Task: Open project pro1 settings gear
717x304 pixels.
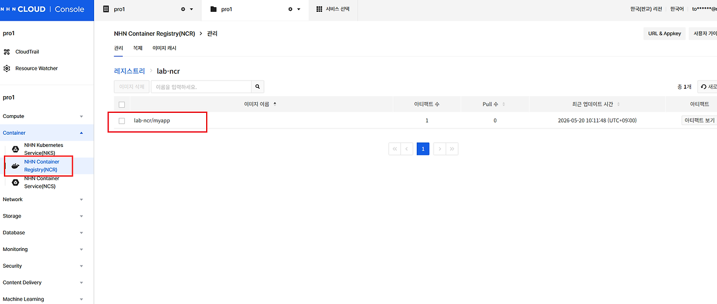Action: coord(290,9)
